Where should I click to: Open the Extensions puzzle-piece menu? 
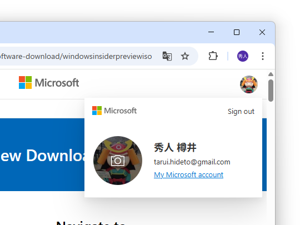tap(213, 56)
